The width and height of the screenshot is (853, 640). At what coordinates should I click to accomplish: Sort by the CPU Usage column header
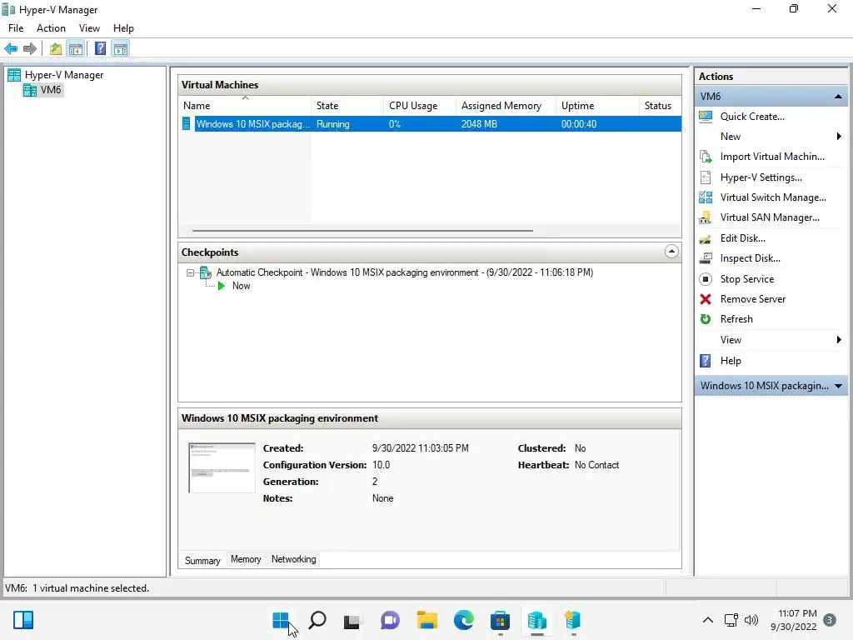tap(420, 106)
